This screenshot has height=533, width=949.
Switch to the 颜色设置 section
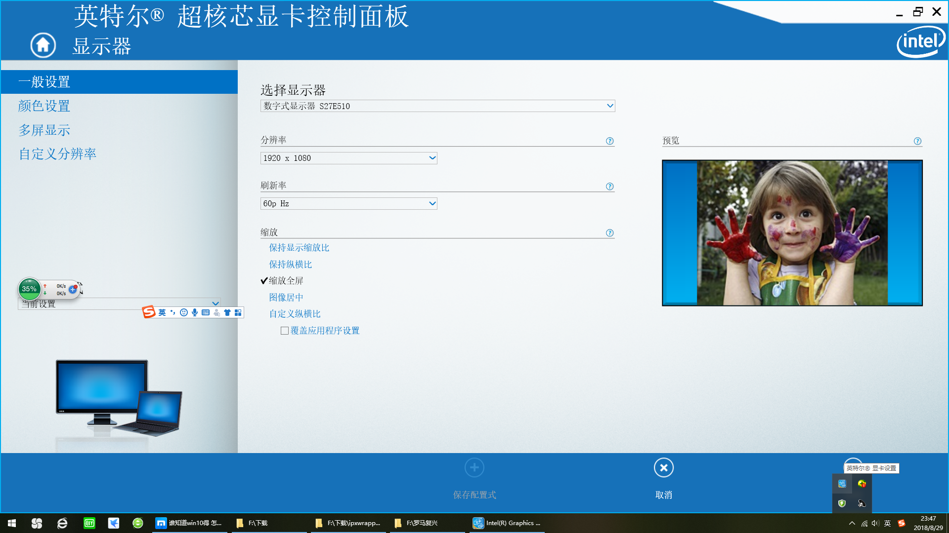tap(44, 106)
